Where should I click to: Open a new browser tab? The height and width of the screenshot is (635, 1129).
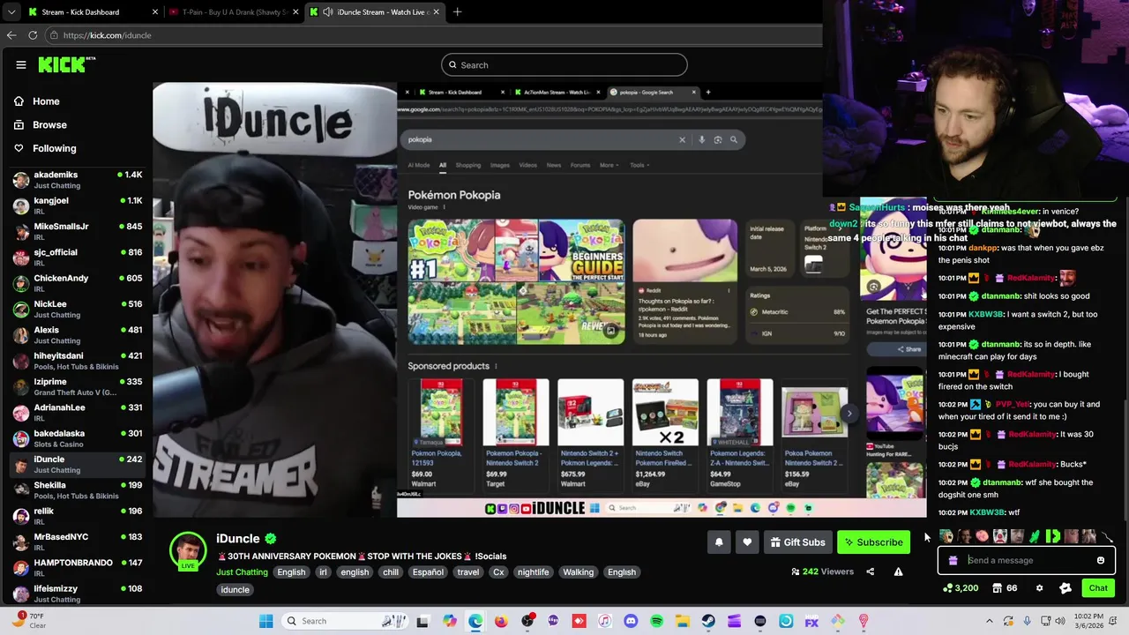(457, 12)
